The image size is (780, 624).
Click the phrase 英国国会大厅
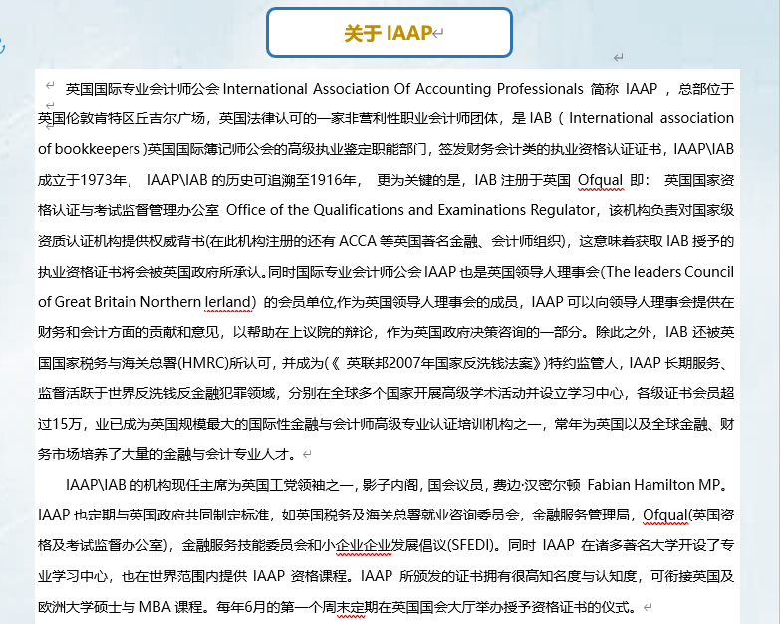pyautogui.click(x=433, y=607)
